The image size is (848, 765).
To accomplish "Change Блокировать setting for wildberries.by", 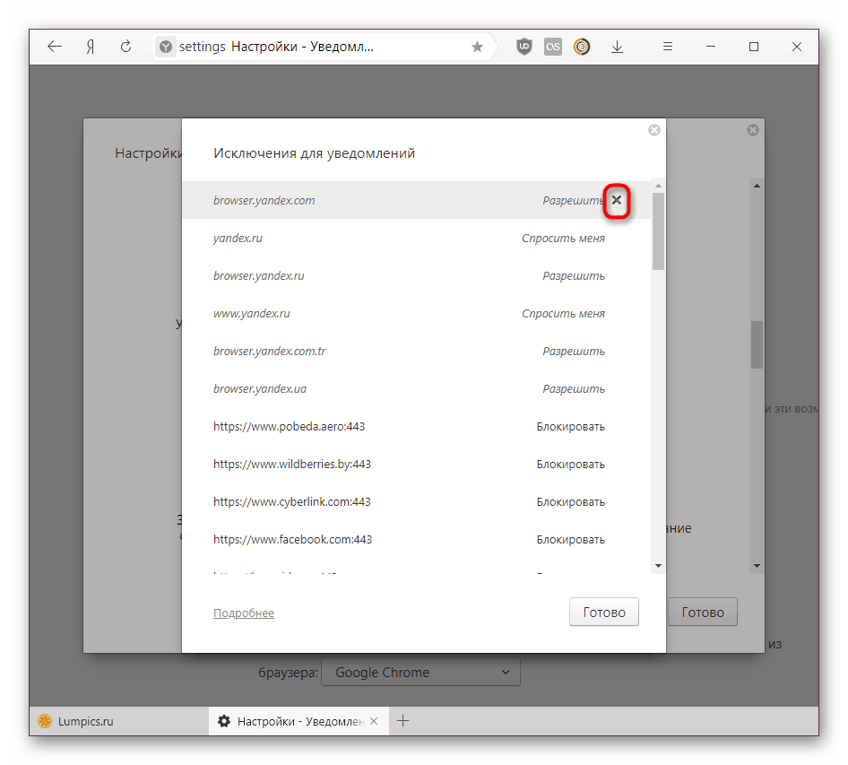I will point(570,465).
